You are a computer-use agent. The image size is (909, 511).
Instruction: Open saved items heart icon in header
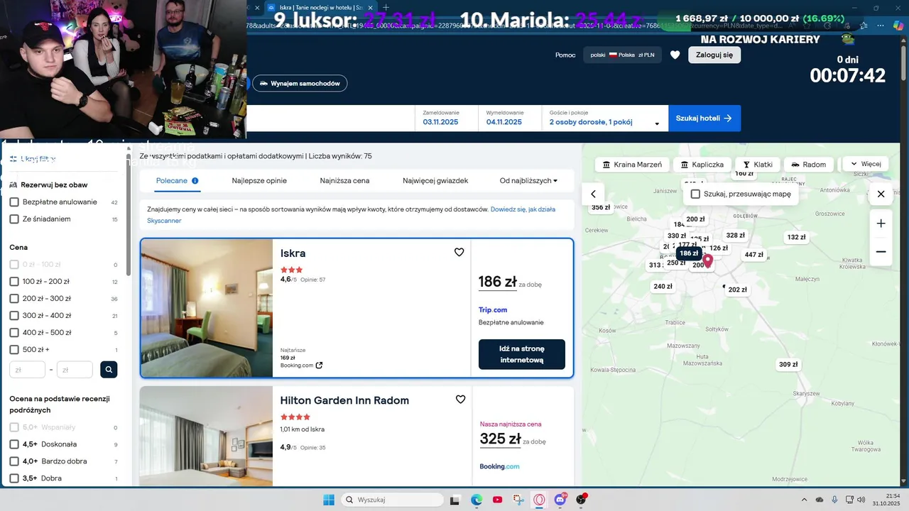click(675, 55)
